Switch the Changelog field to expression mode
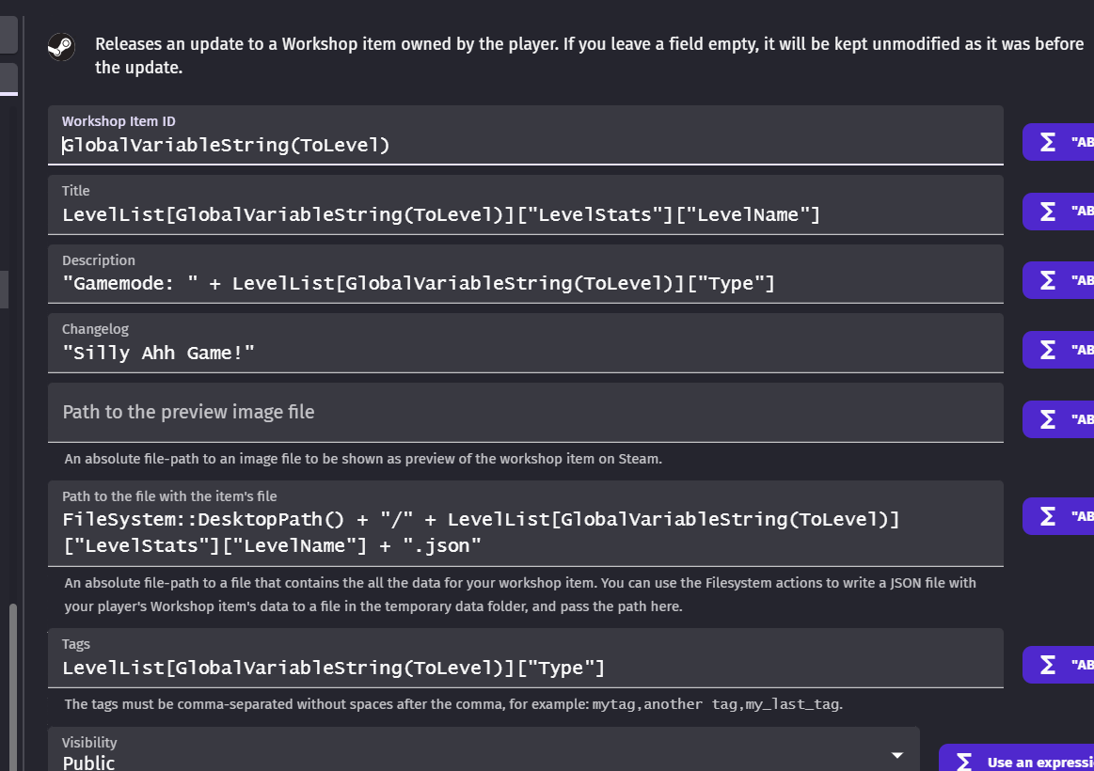The width and height of the screenshot is (1094, 771). pos(1047,349)
